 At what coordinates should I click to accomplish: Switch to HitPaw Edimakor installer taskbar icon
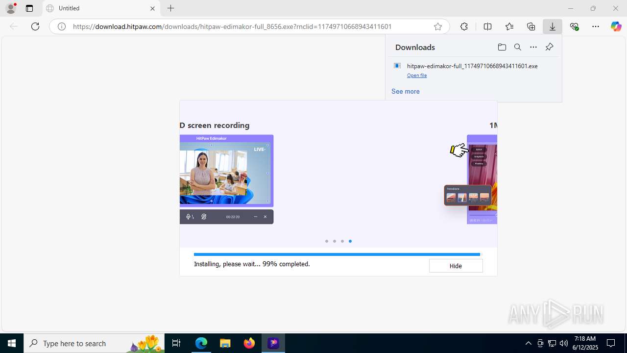(x=273, y=343)
